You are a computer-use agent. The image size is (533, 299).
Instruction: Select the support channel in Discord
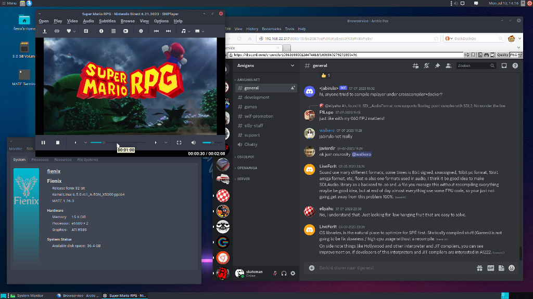click(x=266, y=135)
